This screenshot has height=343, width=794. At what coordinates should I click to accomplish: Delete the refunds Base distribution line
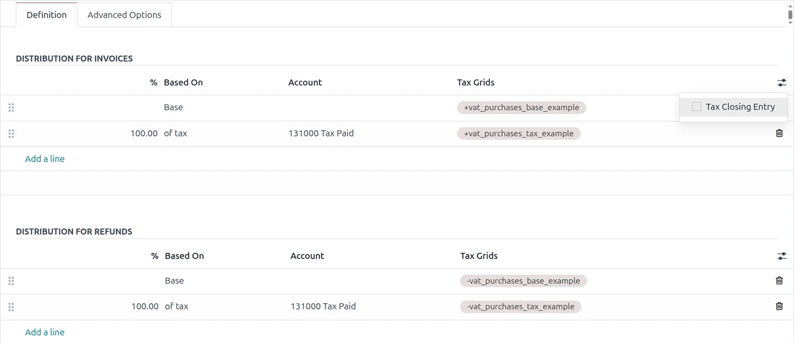pyautogui.click(x=779, y=281)
